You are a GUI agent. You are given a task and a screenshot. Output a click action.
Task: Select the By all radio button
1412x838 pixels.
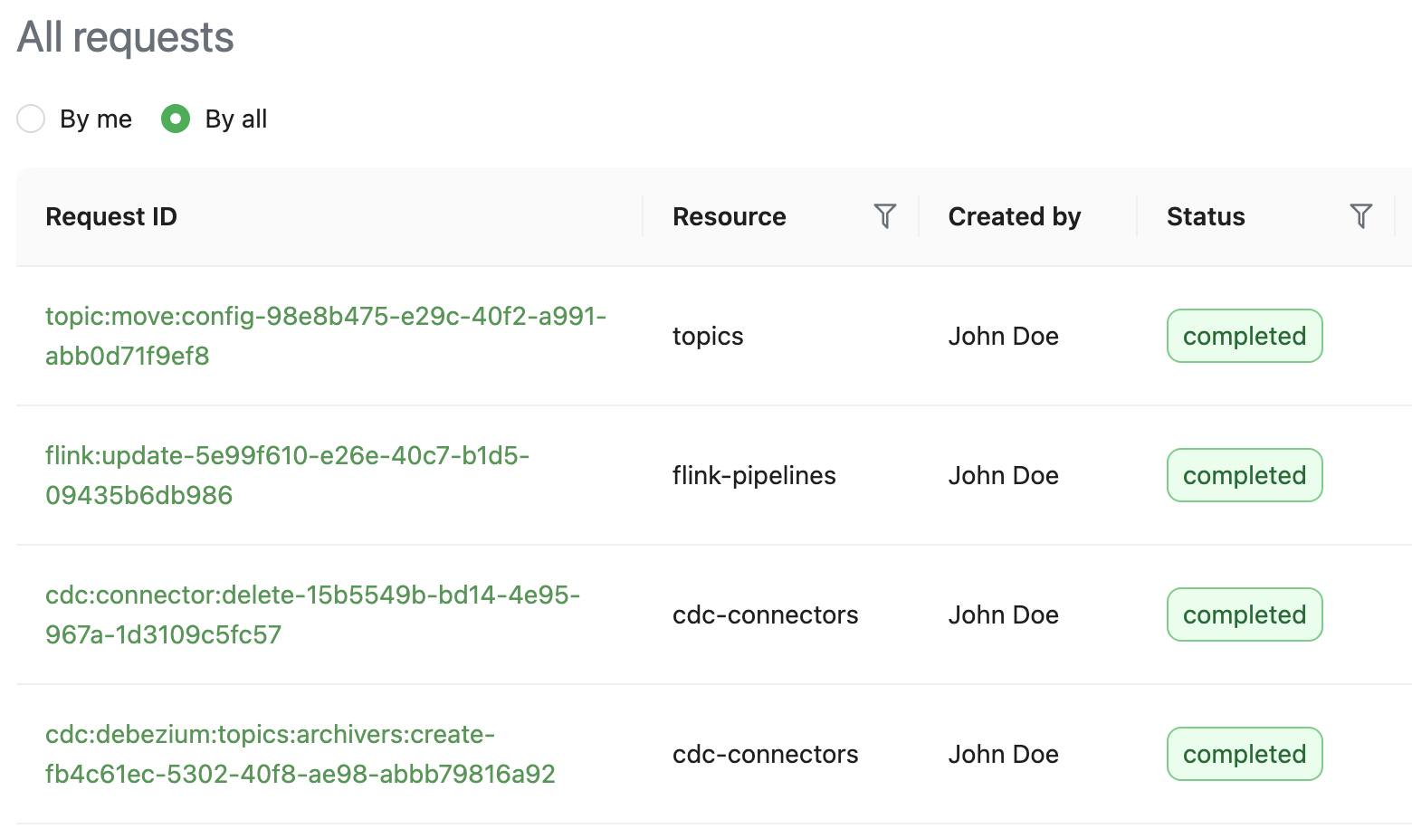click(175, 119)
